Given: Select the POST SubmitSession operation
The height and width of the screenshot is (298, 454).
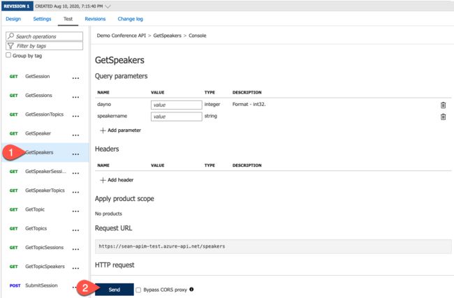Looking at the screenshot, I should coord(41,285).
